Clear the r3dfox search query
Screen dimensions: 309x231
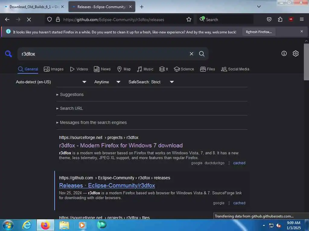(191, 54)
